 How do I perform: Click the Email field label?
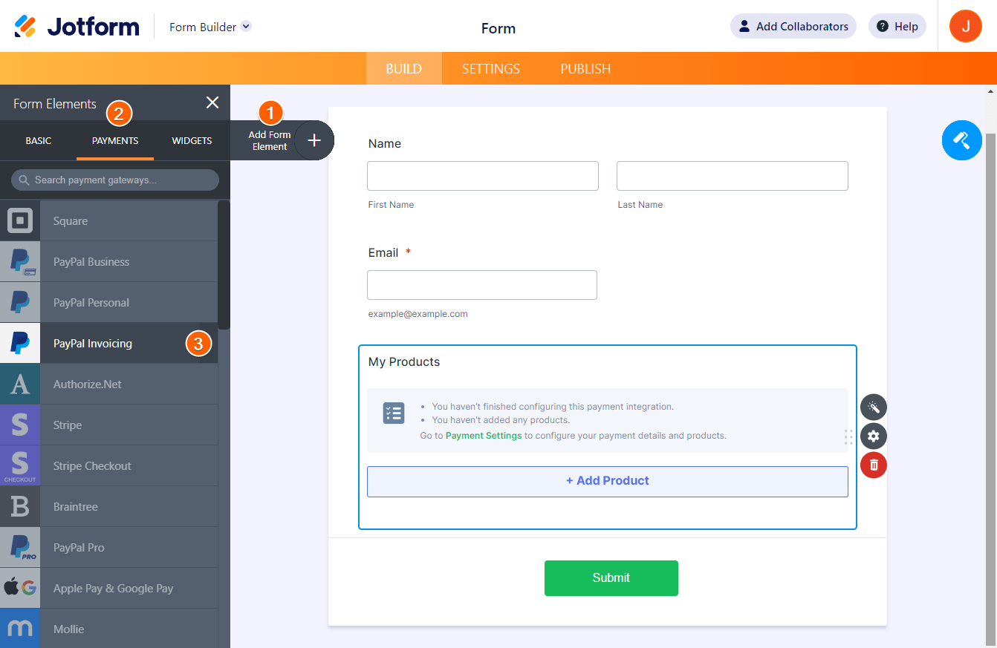(383, 253)
